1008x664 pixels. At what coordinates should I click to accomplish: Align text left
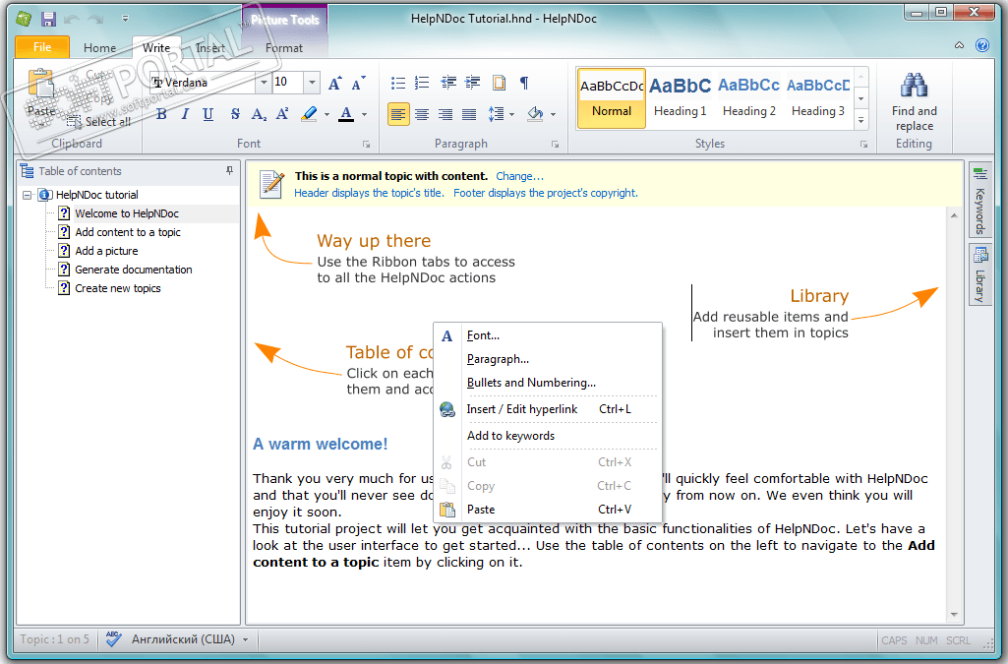(x=398, y=114)
